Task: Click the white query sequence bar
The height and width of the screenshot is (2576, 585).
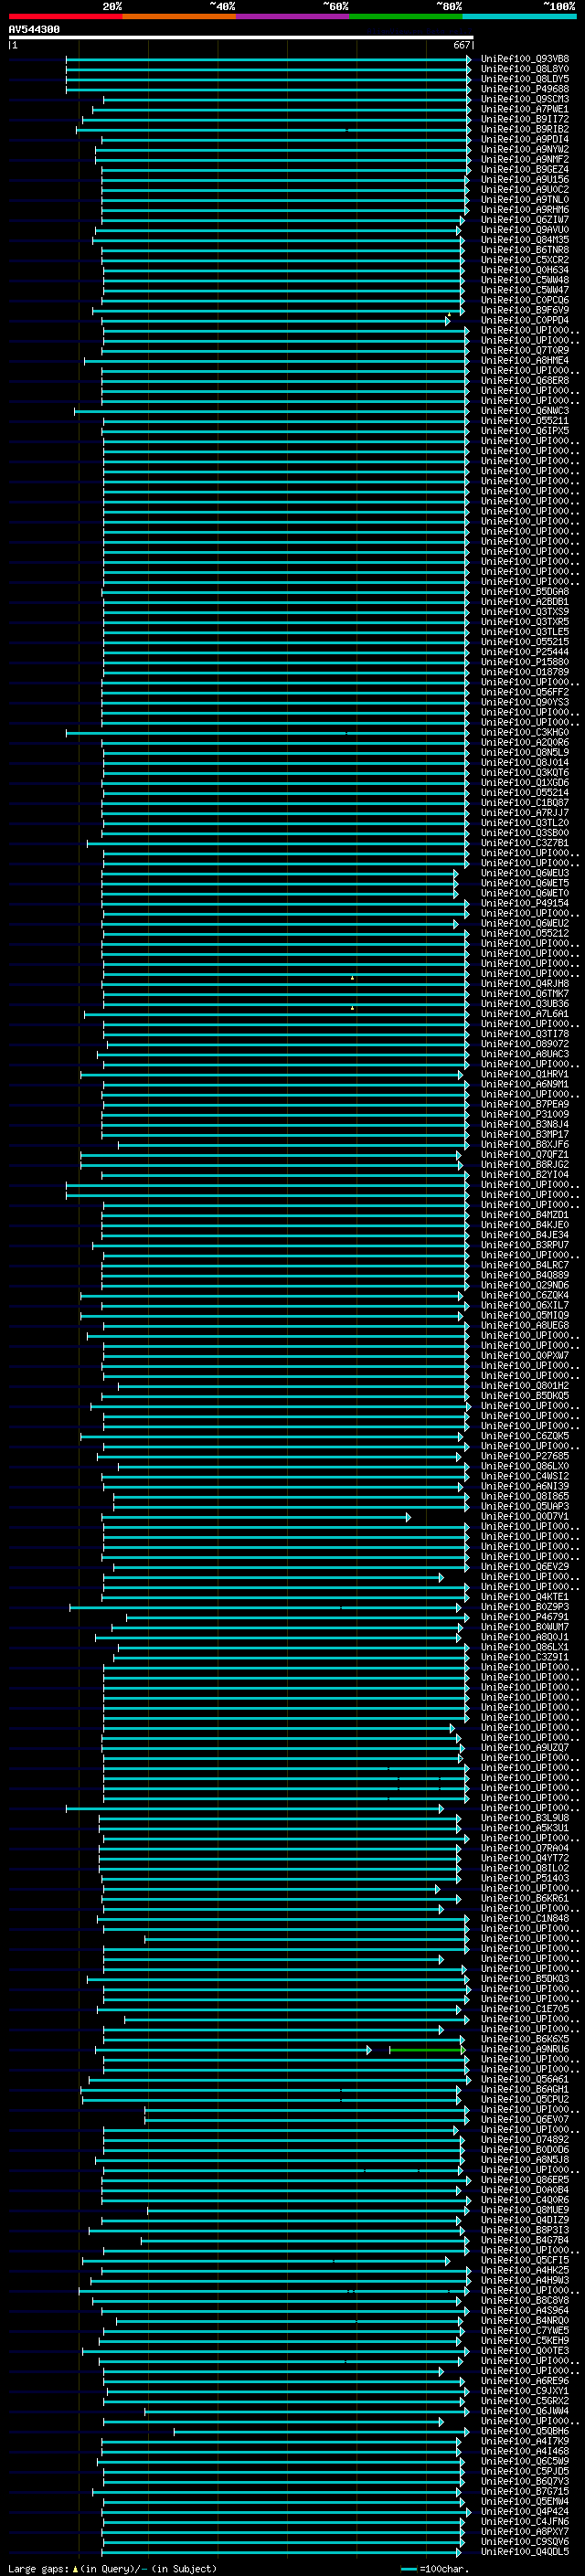Action: pyautogui.click(x=240, y=37)
